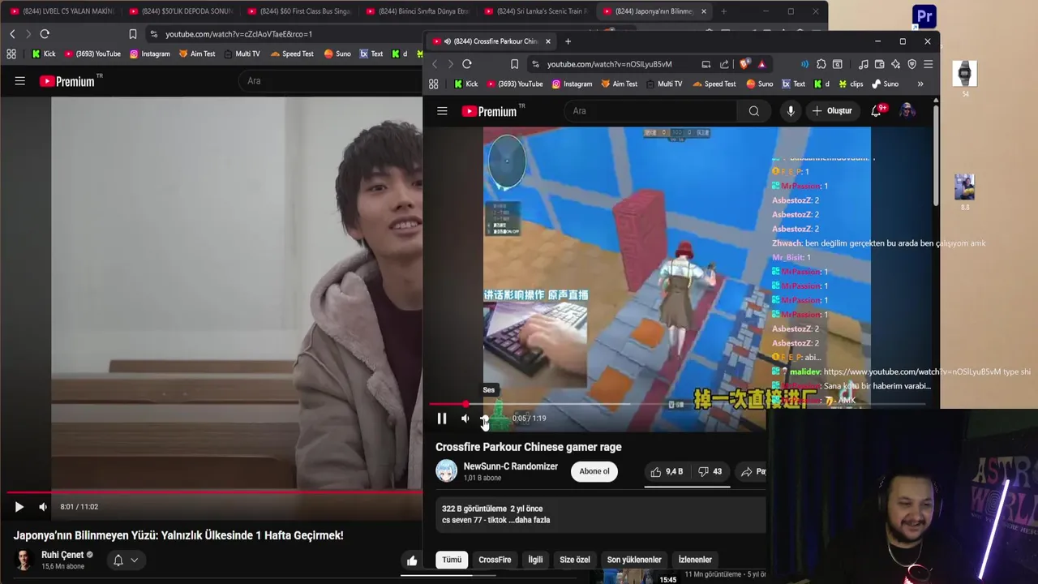This screenshot has height=584, width=1038.
Task: Switch to the $60 First Class Bus Singa tab
Action: [x=298, y=11]
